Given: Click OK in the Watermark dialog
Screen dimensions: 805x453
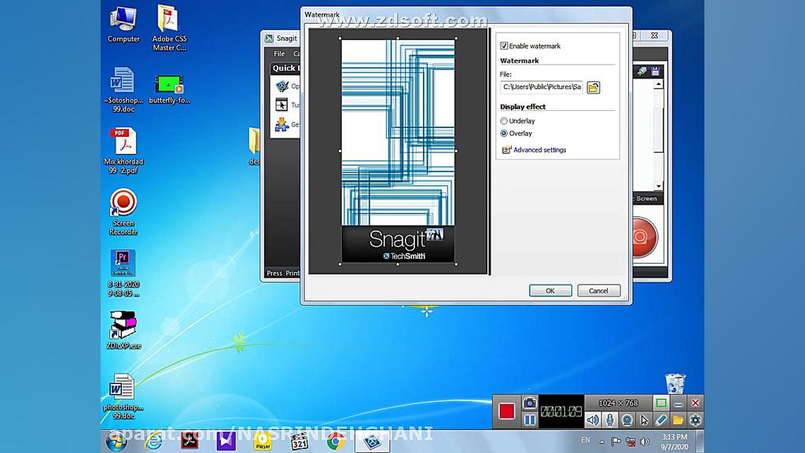Looking at the screenshot, I should point(550,290).
